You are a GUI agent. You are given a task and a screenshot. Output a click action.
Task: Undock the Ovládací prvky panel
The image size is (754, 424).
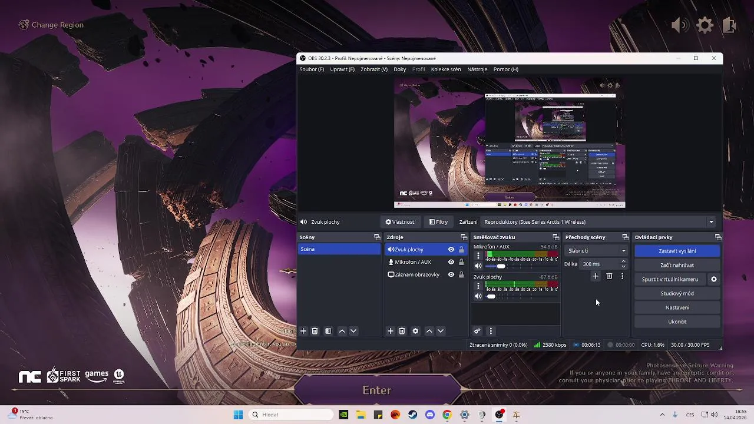pyautogui.click(x=718, y=237)
